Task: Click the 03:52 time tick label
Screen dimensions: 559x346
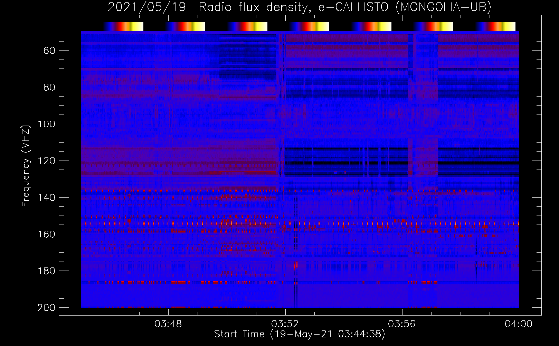Action: (x=285, y=324)
